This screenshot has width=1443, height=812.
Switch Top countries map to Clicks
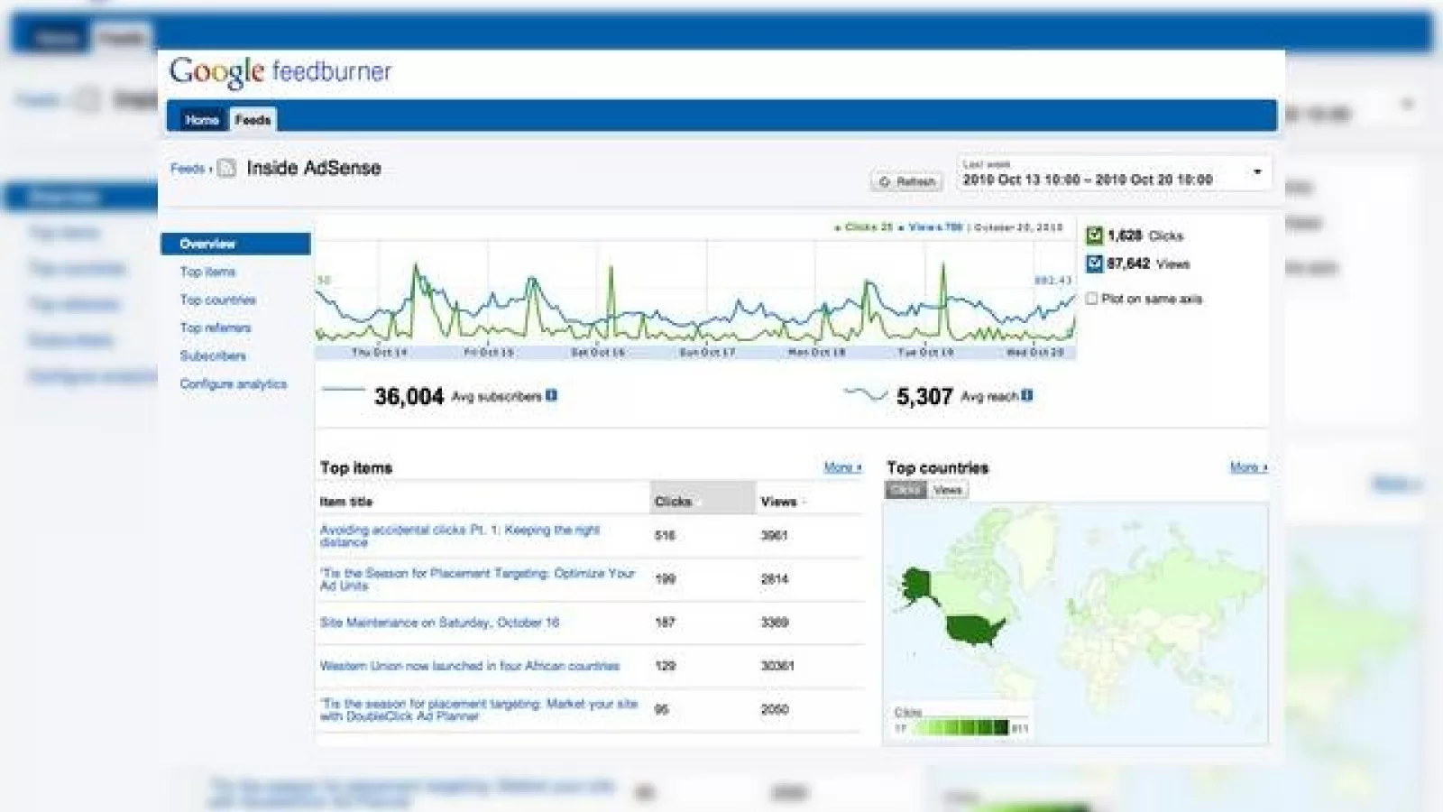click(x=905, y=490)
